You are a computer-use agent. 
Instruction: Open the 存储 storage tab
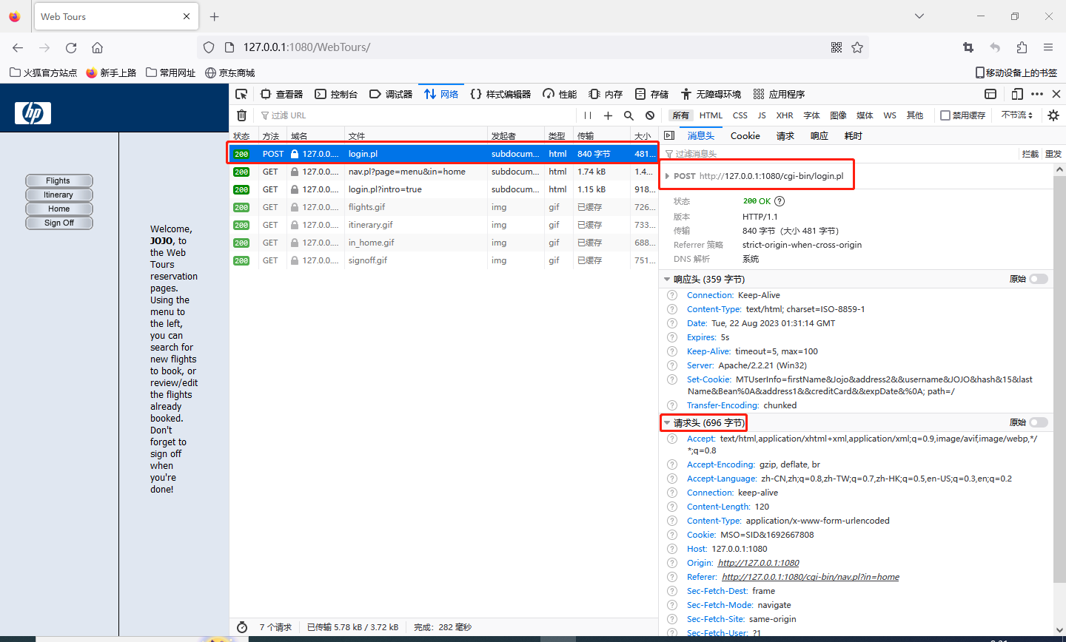(651, 94)
